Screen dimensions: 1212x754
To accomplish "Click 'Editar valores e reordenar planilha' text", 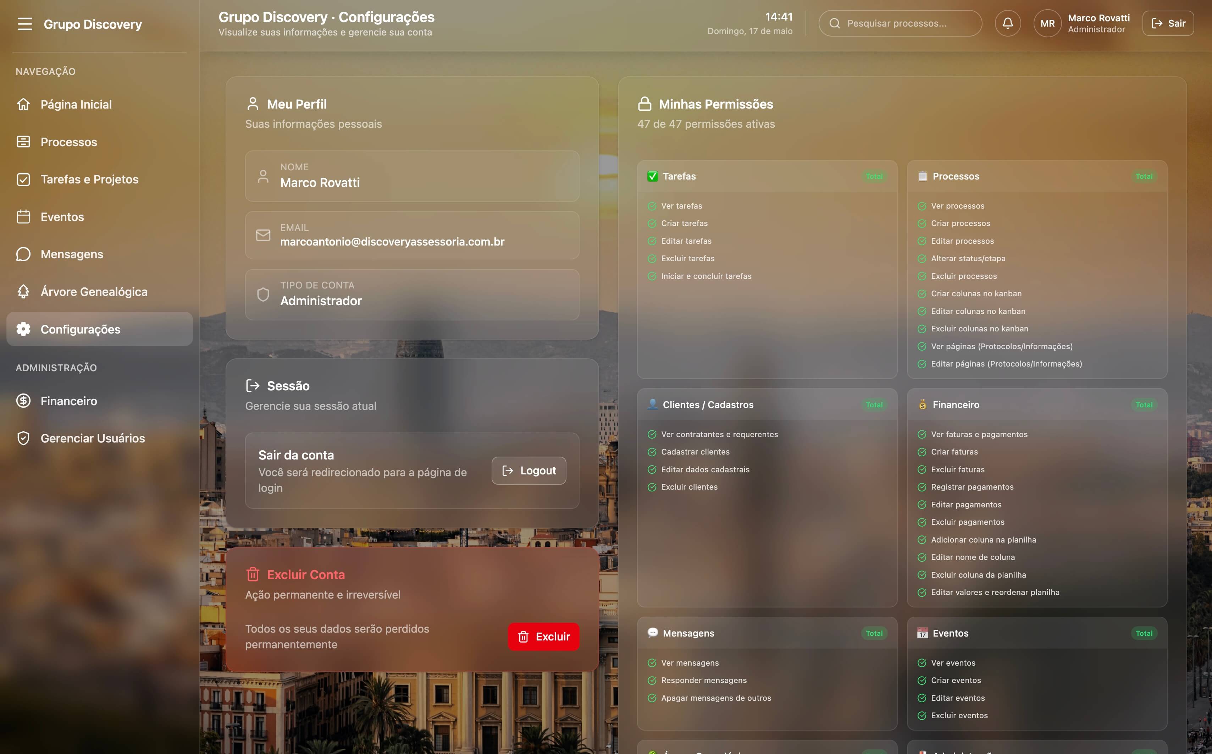I will coord(995,593).
